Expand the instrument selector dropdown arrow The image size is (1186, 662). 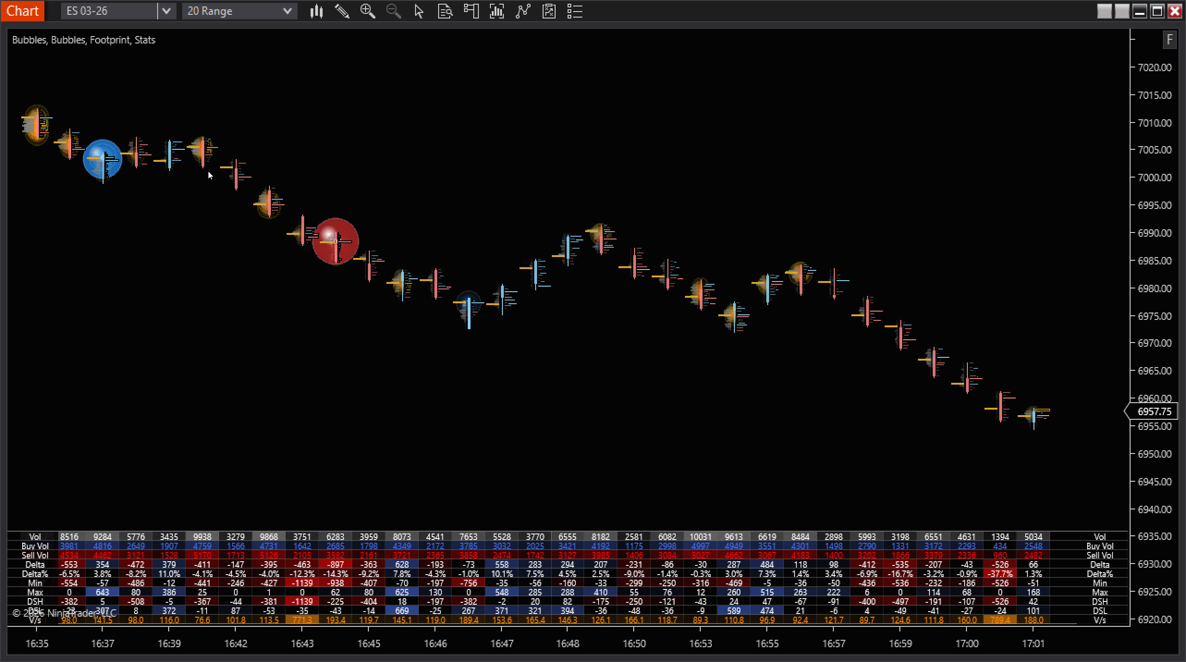pyautogui.click(x=167, y=11)
